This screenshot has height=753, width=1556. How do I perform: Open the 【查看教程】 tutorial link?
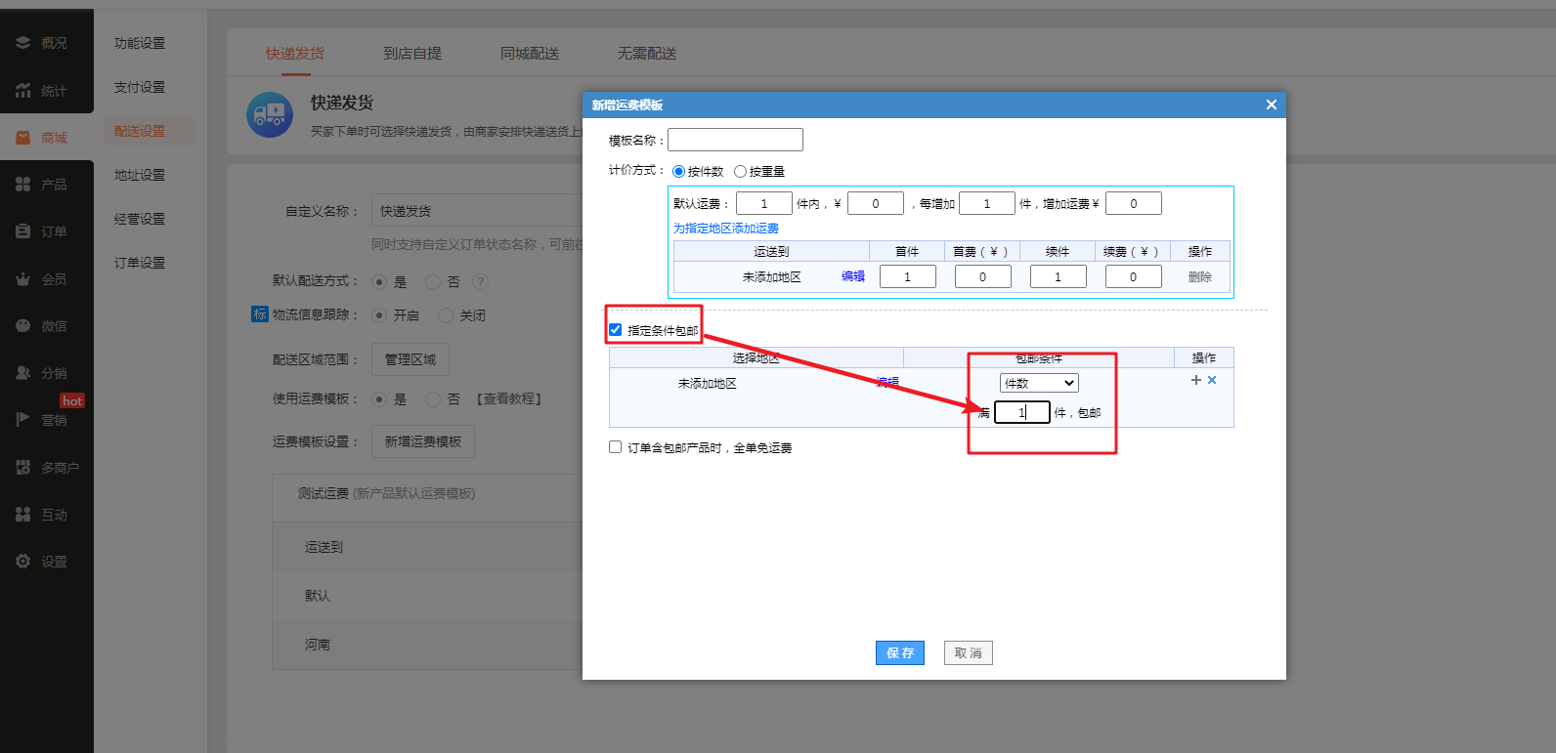[x=509, y=399]
